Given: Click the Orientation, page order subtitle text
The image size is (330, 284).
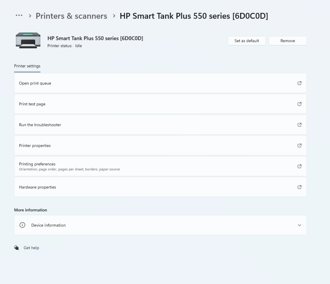Looking at the screenshot, I should click(70, 169).
